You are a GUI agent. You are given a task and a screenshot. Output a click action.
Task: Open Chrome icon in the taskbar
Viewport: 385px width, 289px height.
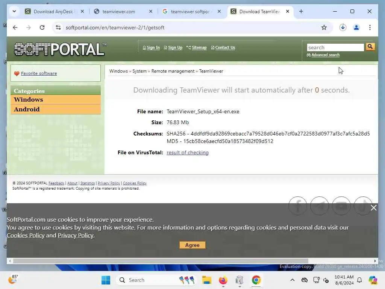[x=256, y=280]
